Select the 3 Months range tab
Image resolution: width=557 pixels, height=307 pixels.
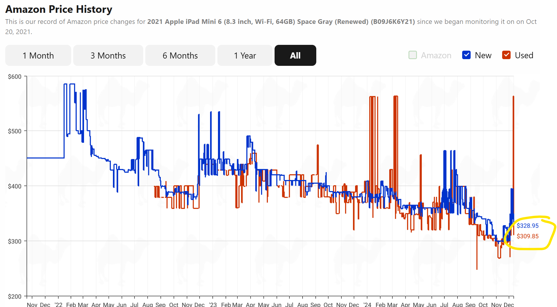[108, 55]
